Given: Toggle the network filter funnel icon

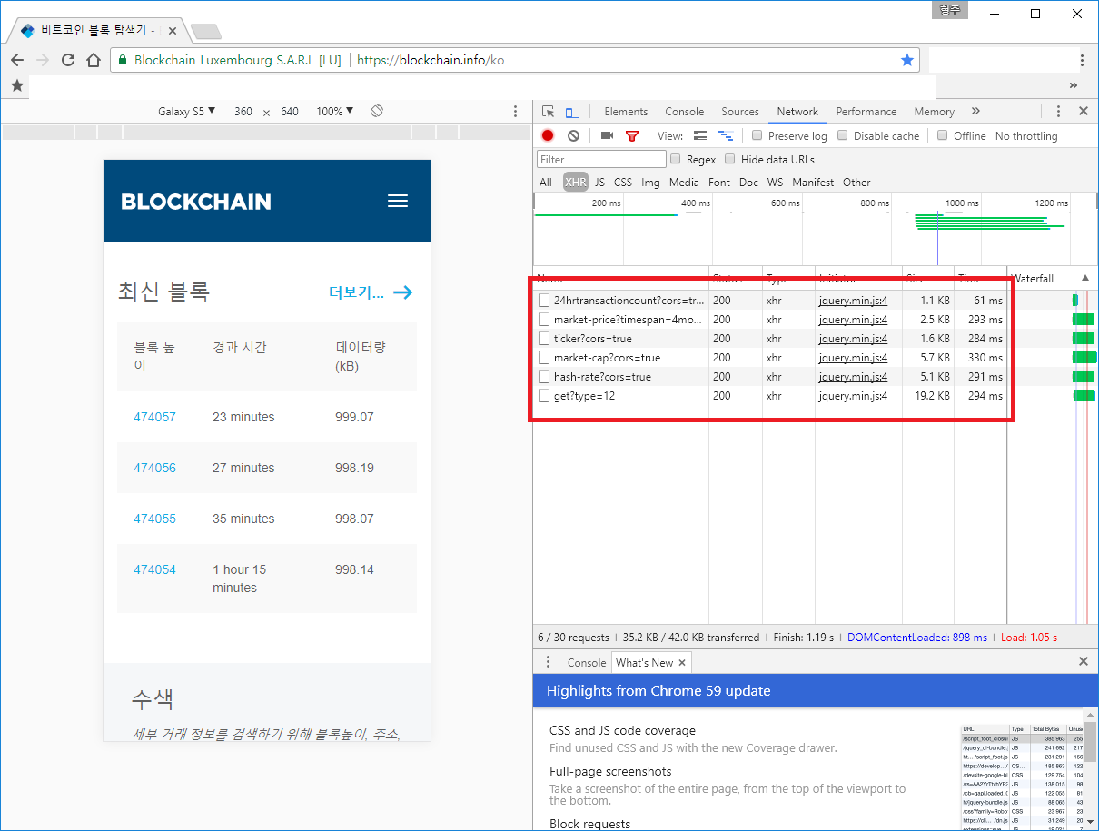Looking at the screenshot, I should [x=632, y=135].
